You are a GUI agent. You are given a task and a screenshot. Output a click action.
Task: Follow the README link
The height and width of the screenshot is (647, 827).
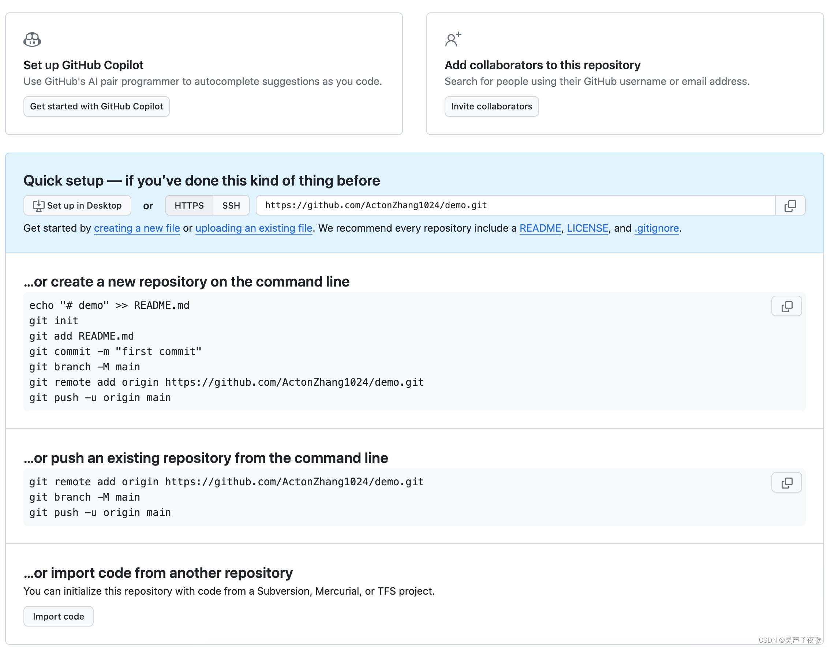540,228
